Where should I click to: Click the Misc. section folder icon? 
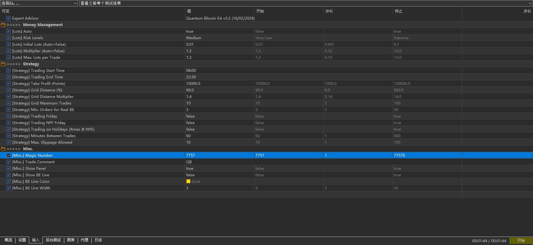[3, 149]
